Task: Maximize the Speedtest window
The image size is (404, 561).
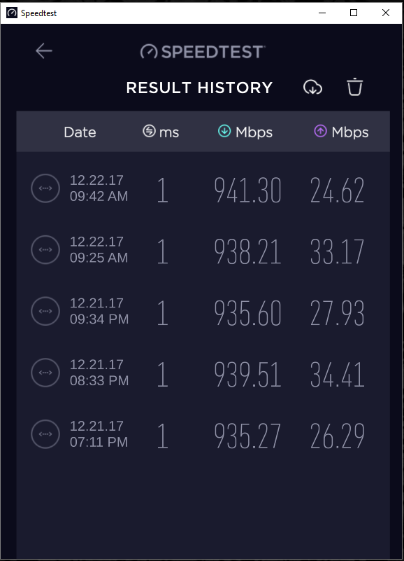Action: [x=354, y=13]
